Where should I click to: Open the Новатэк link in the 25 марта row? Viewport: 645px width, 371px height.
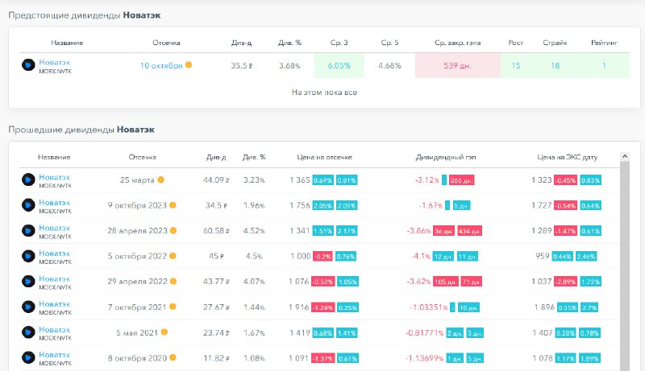(x=54, y=177)
